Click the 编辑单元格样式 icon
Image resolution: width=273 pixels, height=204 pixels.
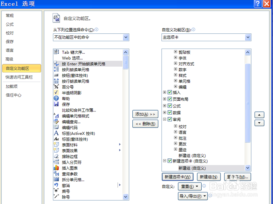point(56,116)
